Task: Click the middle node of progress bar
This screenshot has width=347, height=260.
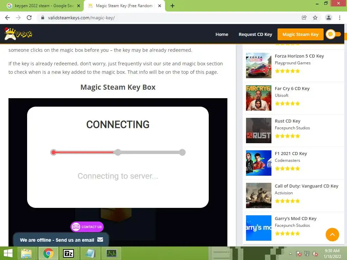Action: click(118, 152)
